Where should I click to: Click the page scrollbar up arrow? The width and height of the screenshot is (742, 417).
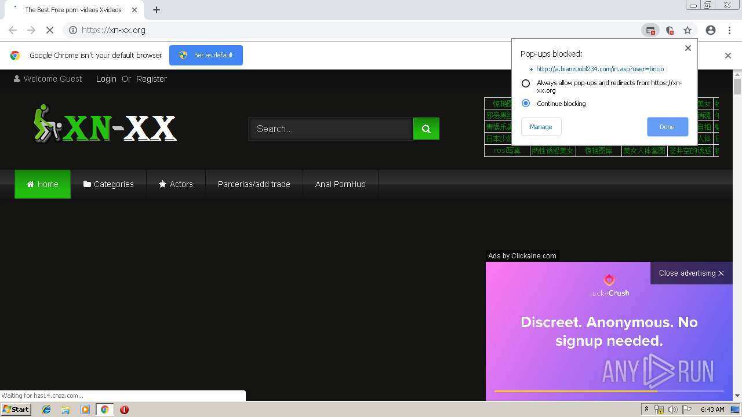tap(737, 74)
